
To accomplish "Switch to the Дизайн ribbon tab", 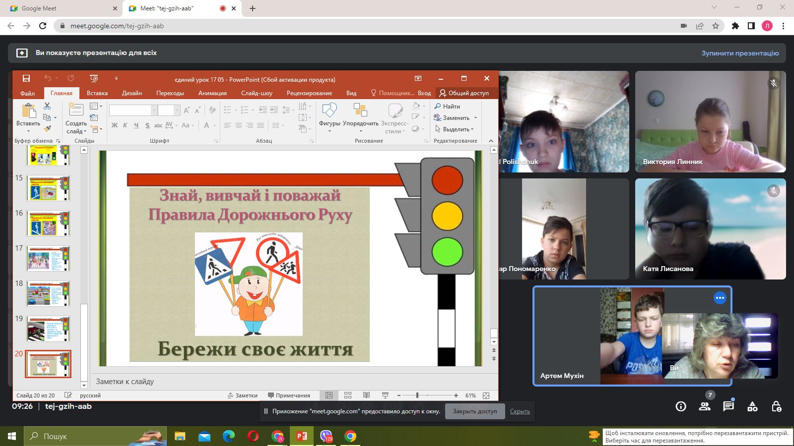I will click(x=132, y=93).
